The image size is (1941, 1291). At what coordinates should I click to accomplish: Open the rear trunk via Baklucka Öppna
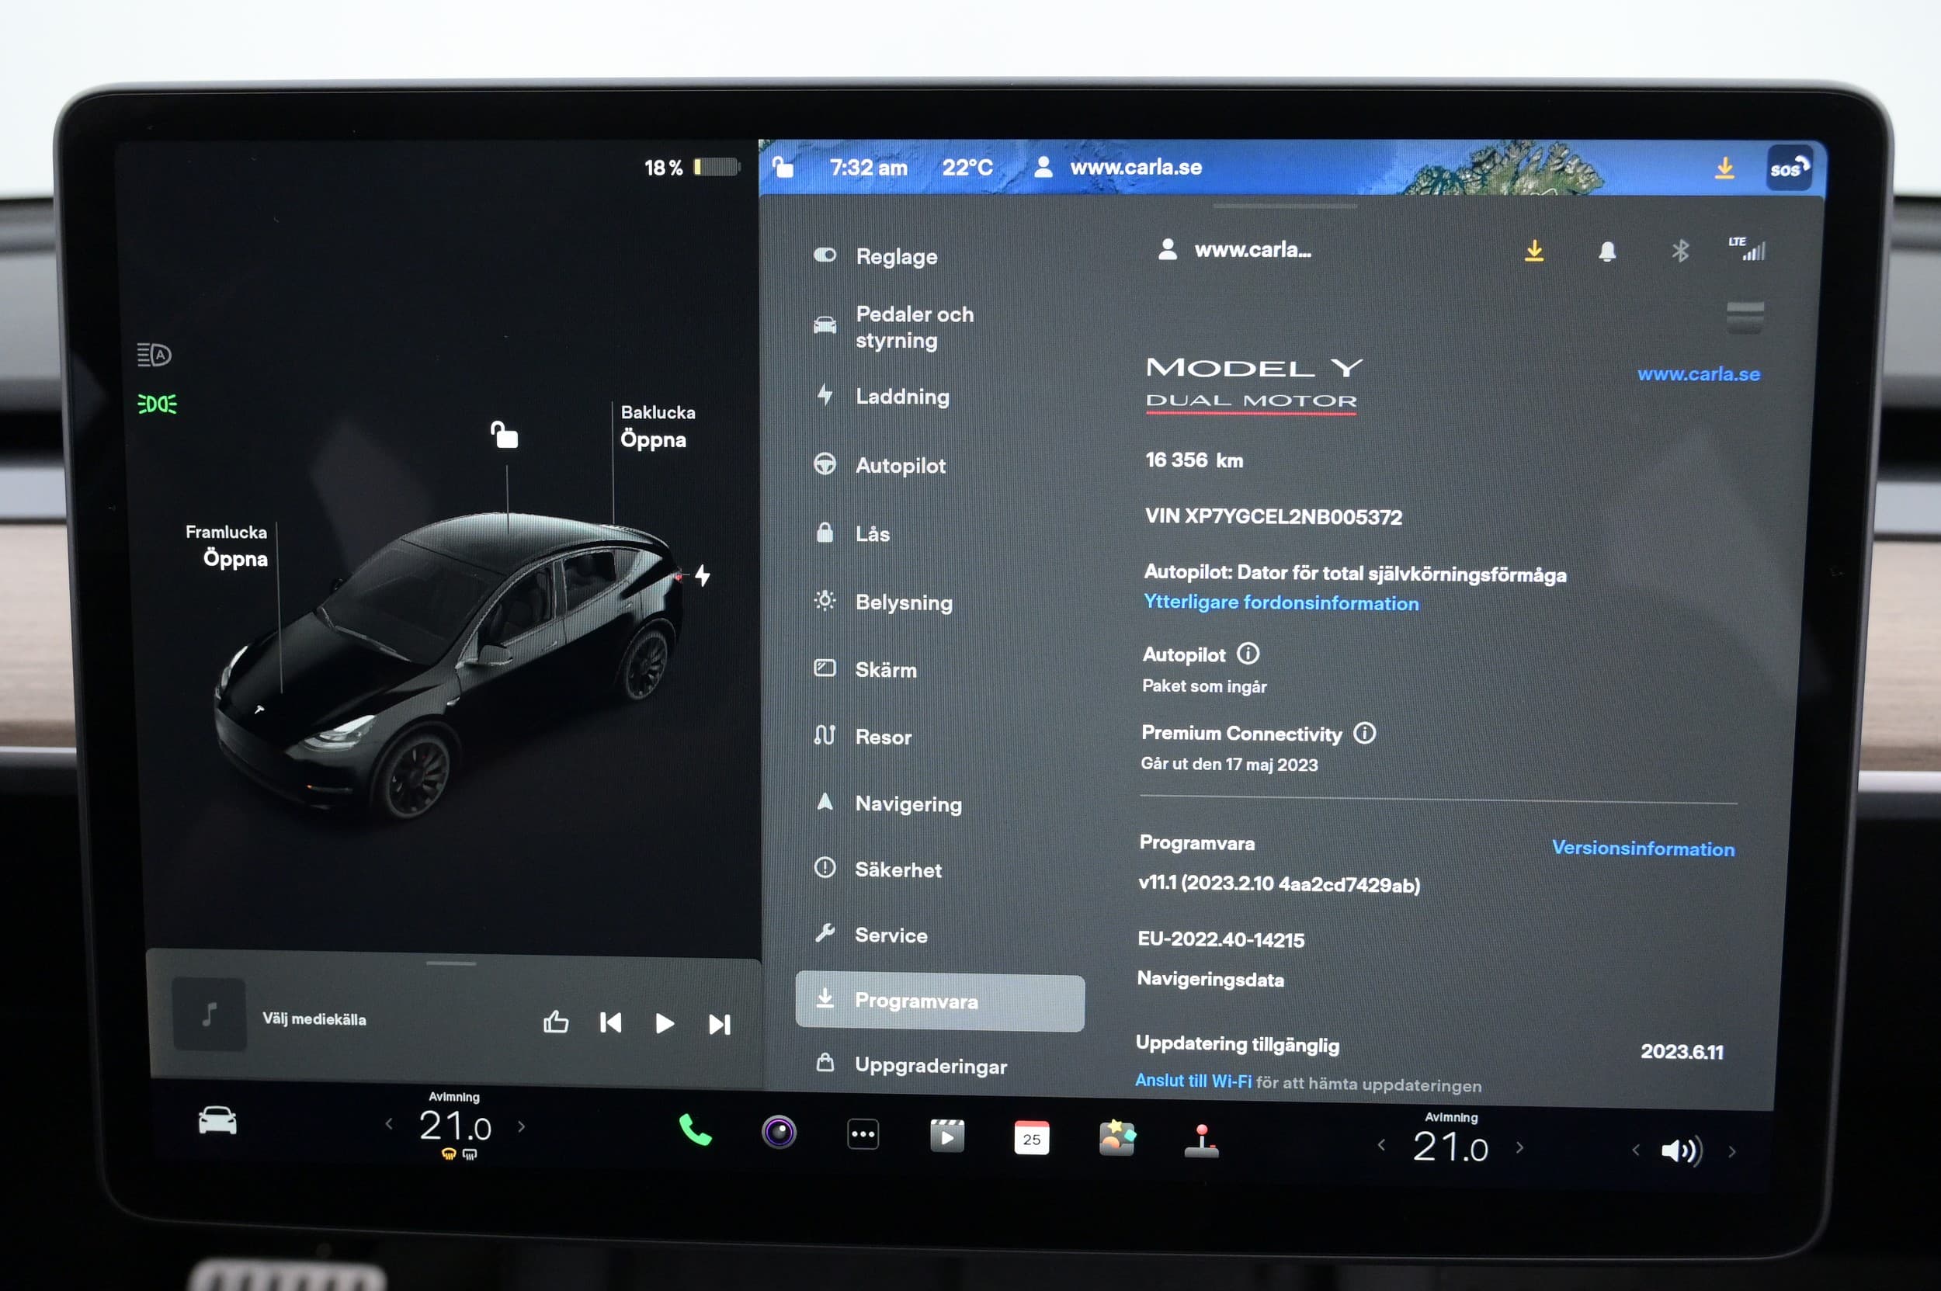tap(657, 426)
